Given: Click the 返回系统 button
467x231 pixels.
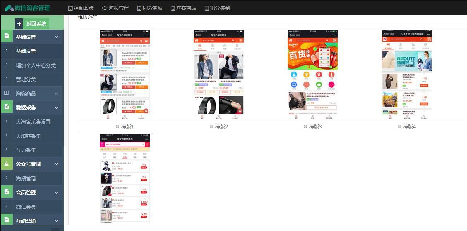Looking at the screenshot, I should pos(36,24).
